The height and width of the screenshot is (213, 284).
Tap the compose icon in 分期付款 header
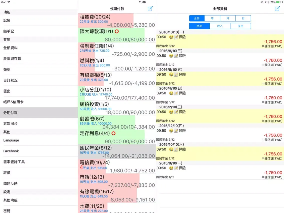150,9
